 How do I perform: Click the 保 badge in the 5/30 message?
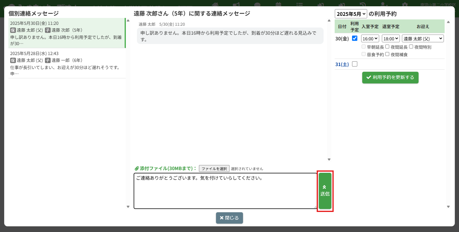coord(13,30)
